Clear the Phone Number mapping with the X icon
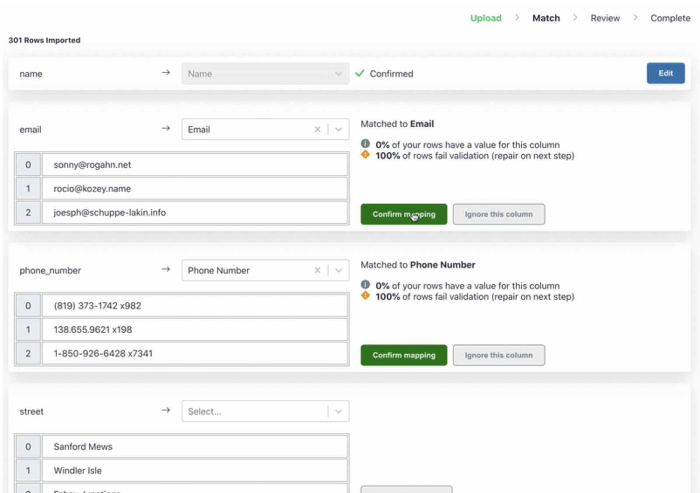Image resolution: width=700 pixels, height=493 pixels. [318, 270]
